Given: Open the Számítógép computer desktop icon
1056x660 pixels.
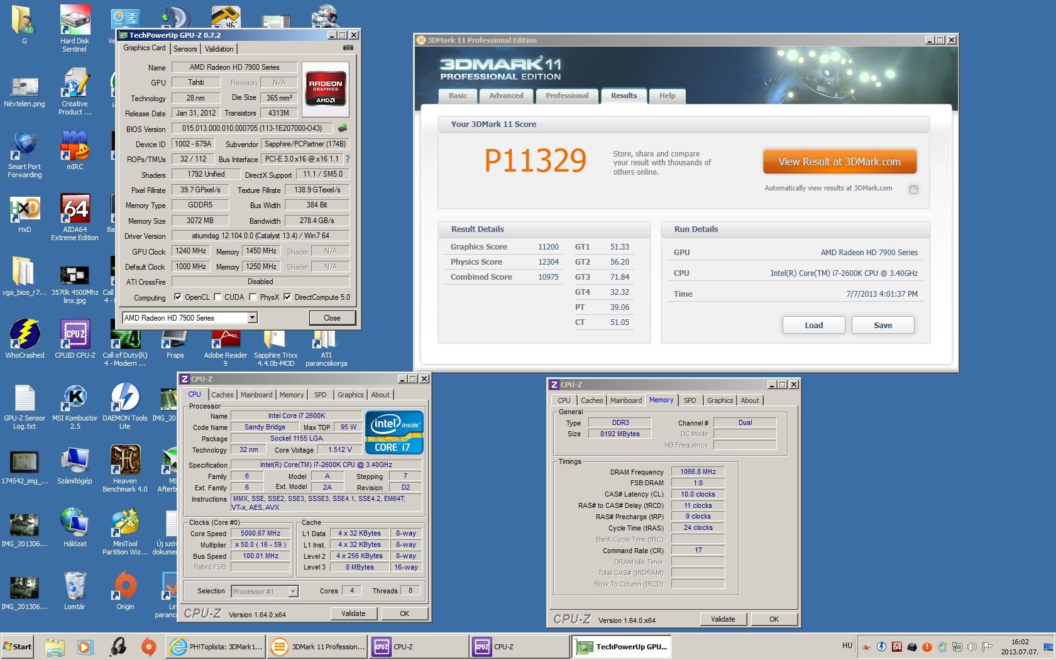Looking at the screenshot, I should pos(74,465).
